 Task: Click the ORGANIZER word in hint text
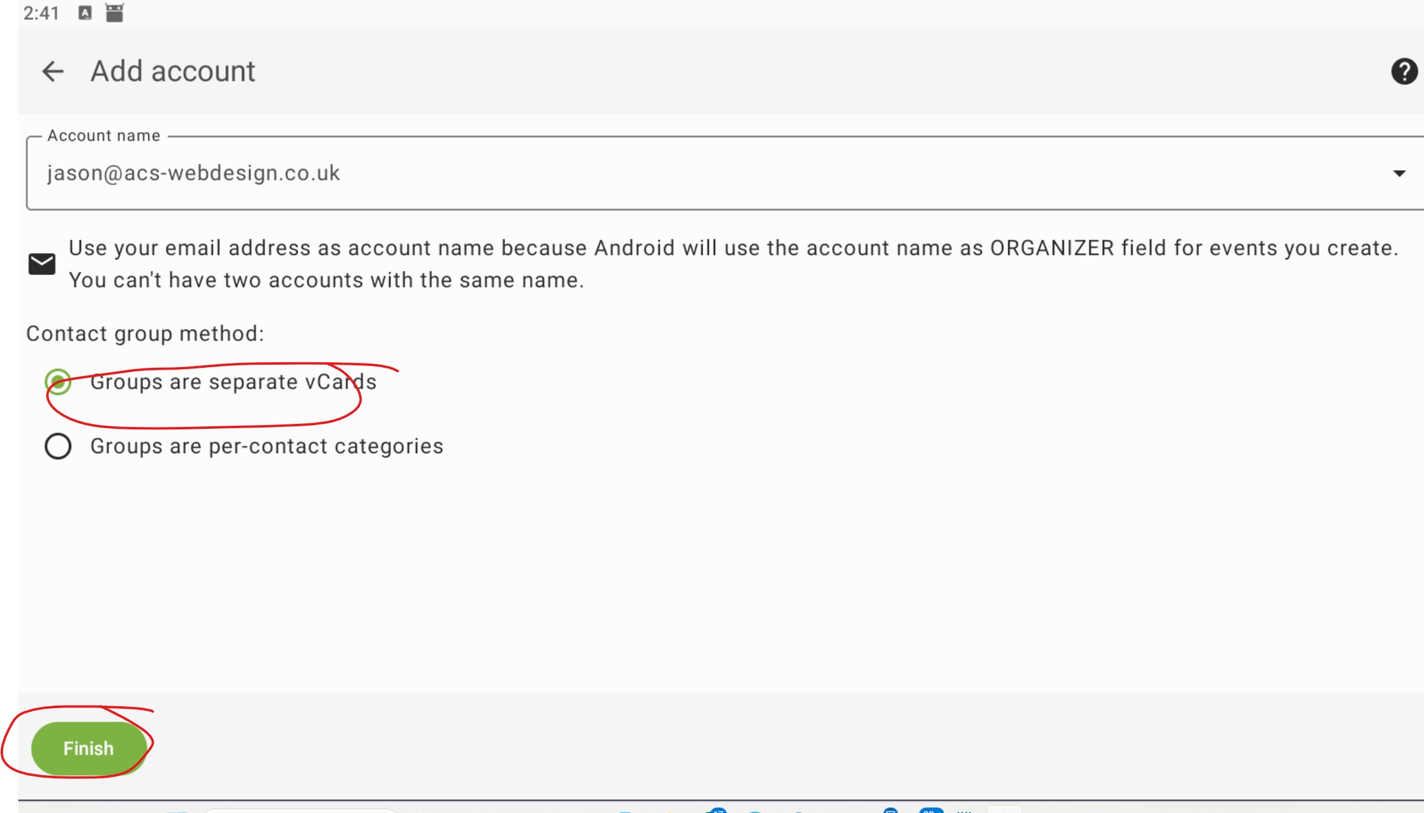click(x=1052, y=248)
